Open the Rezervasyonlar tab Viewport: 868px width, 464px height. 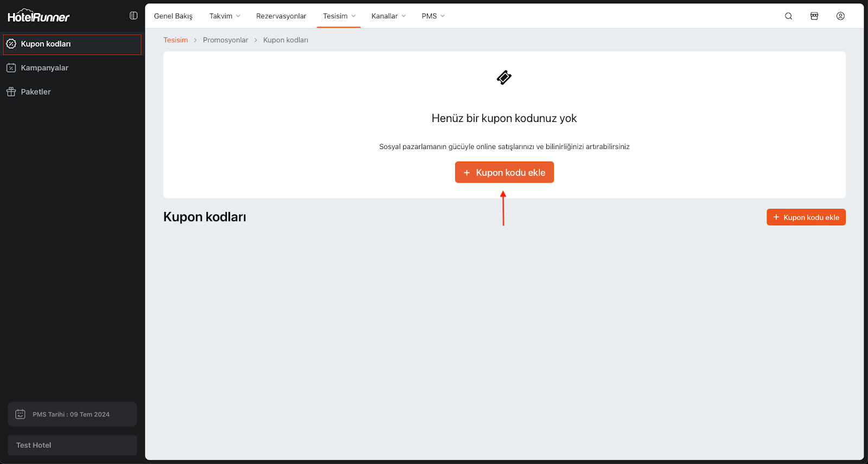[281, 16]
